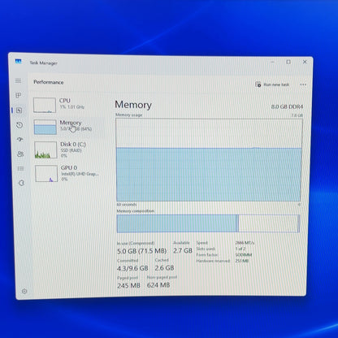Maximize the Task Manager window
The width and height of the screenshot is (338, 338).
coord(288,62)
